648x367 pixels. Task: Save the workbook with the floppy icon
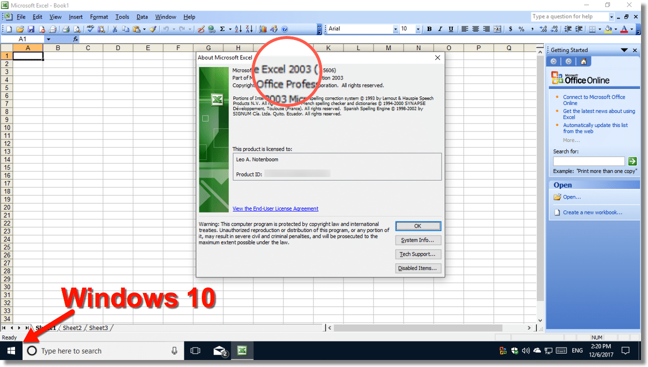coord(31,29)
